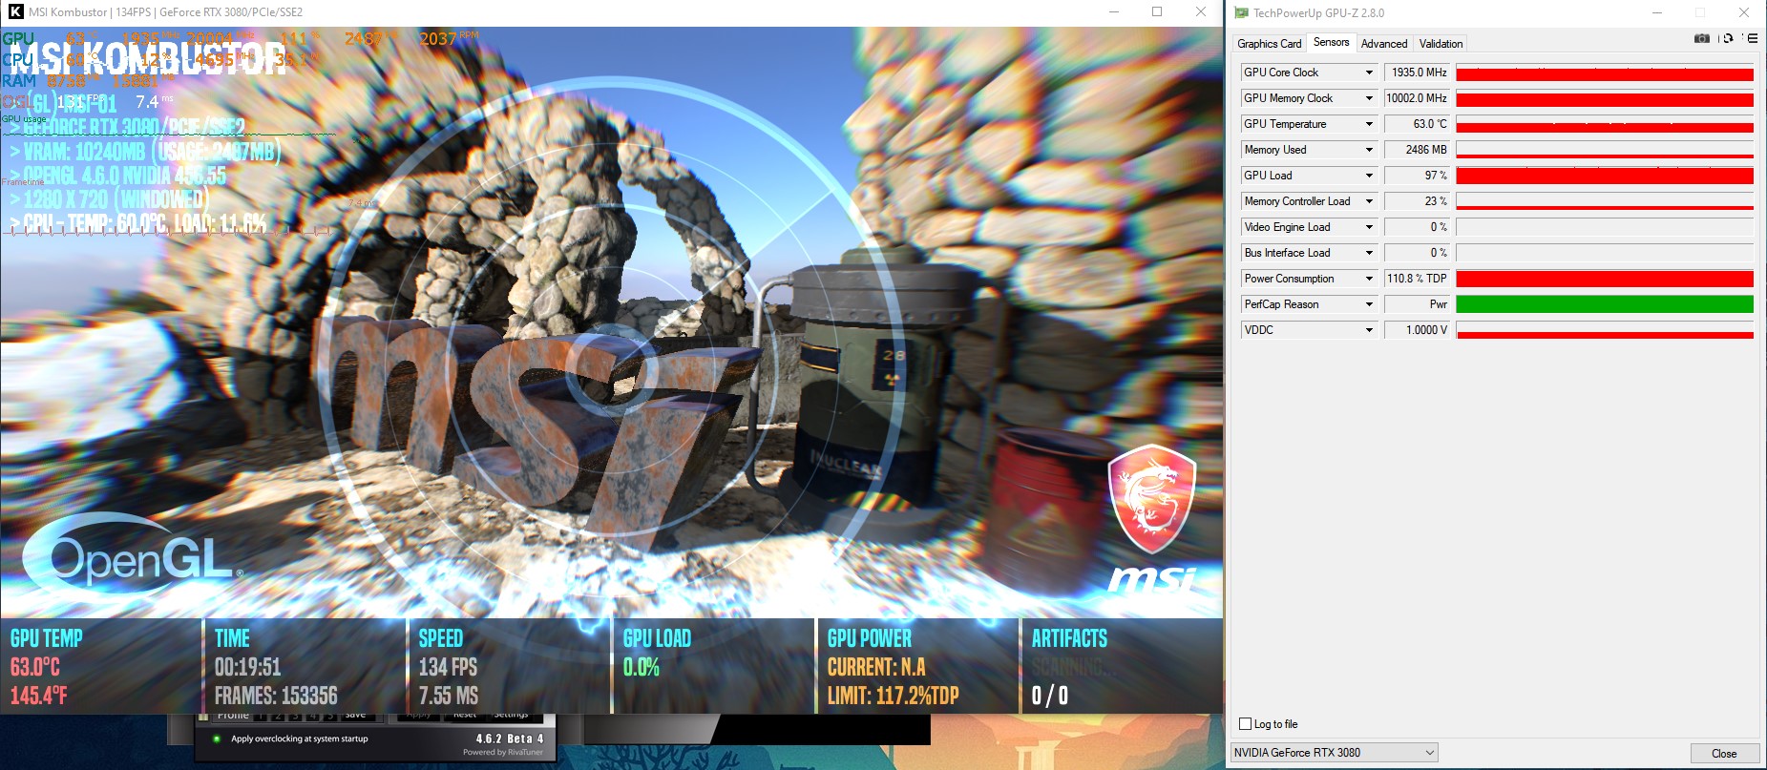Open the GPU Core Clock sensor dropdown
The height and width of the screenshot is (770, 1767).
point(1369,73)
